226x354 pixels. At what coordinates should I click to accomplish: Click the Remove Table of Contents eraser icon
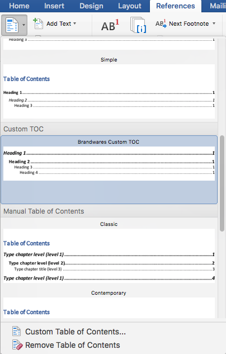pyautogui.click(x=17, y=344)
